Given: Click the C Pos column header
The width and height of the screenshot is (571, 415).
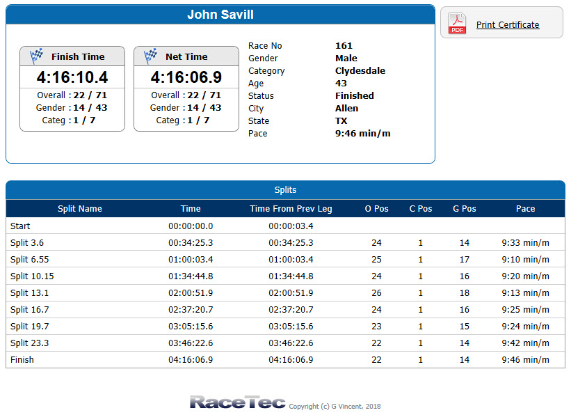Looking at the screenshot, I should [420, 209].
